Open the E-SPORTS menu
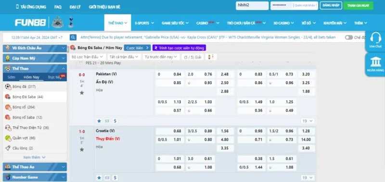Screen dimensions: 385x182 click(x=144, y=23)
